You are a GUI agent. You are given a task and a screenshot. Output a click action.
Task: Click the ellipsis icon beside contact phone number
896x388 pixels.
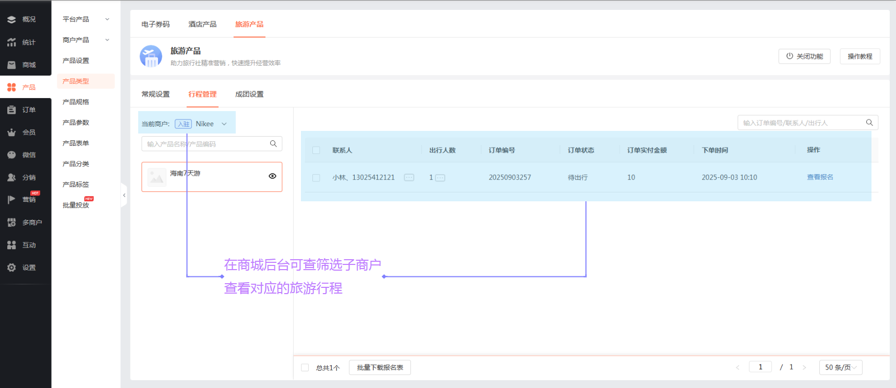point(409,177)
